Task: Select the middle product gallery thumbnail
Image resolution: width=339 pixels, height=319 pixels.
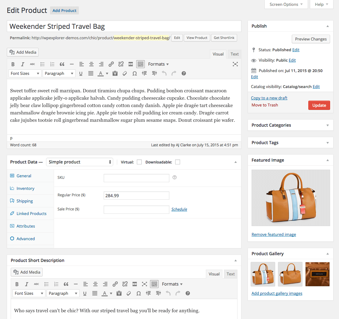Action: pos(290,274)
